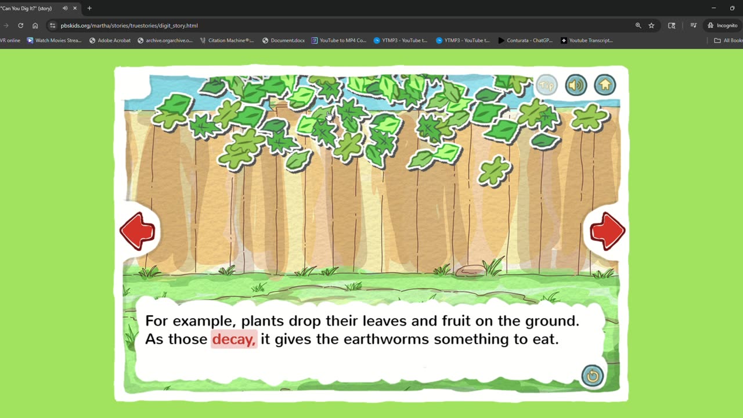The width and height of the screenshot is (743, 418).
Task: Click the word 'earthworms' in the story text
Action: click(387, 339)
